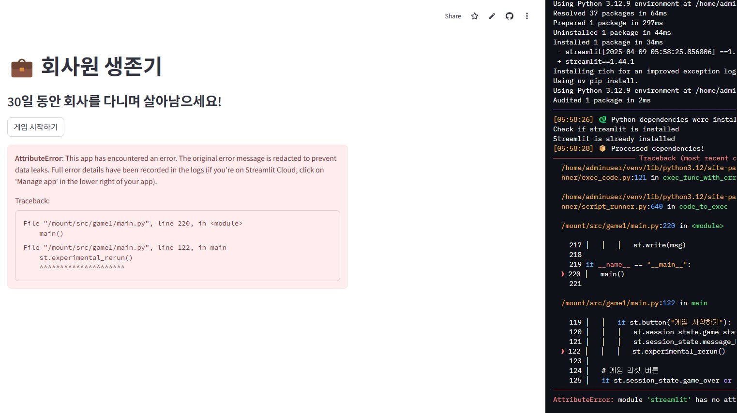Click the star favorite icon
This screenshot has height=413, width=737.
coord(475,16)
